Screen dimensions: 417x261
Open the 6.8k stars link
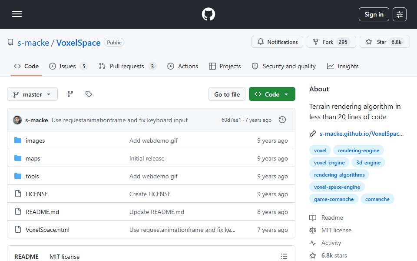[x=328, y=256]
